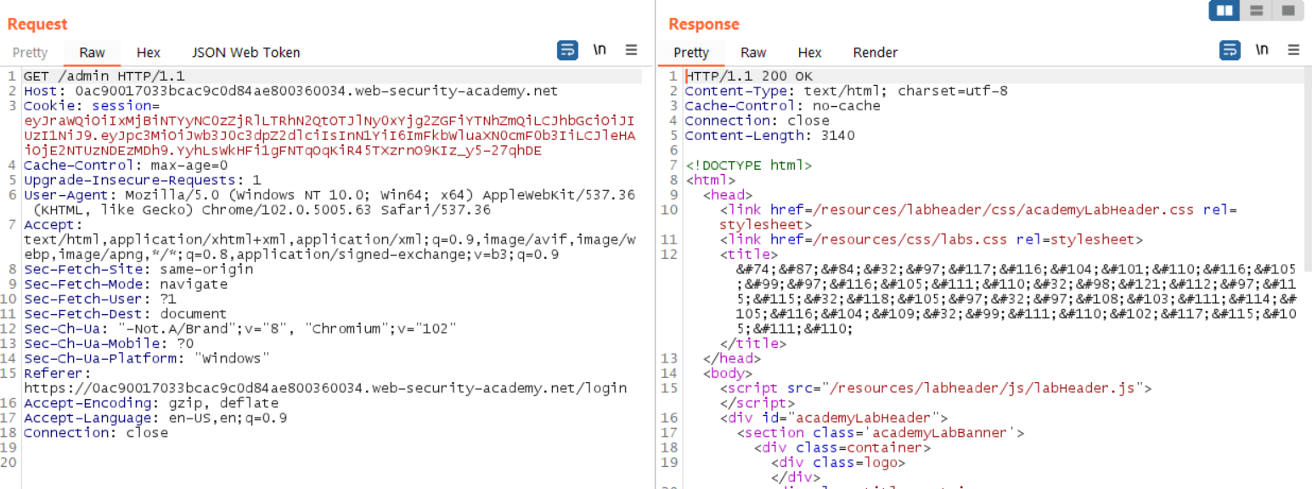This screenshot has width=1312, height=489.
Task: Open the Response panel hamburger options menu
Action: 1293,50
